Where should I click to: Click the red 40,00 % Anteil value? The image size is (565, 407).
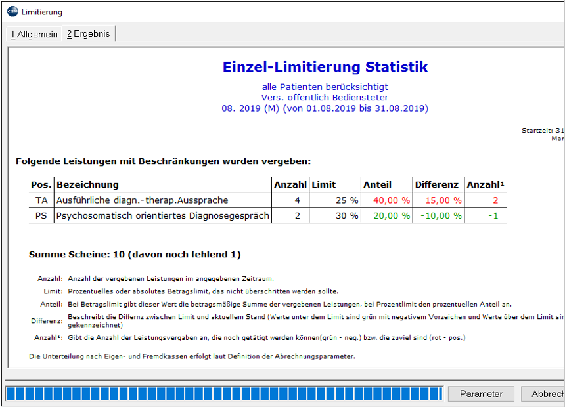[x=392, y=200]
